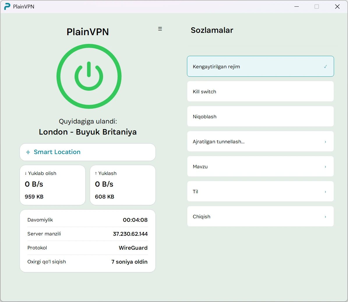Click the Davomiylik label
This screenshot has height=302, width=348.
pos(40,220)
